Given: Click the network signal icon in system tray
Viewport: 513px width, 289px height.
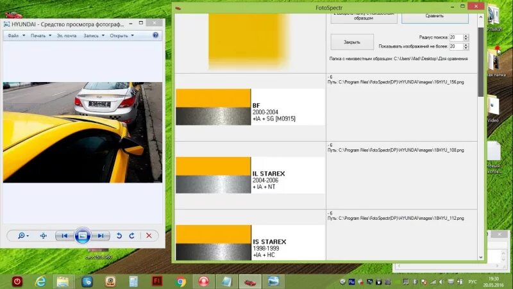Looking at the screenshot, I should click(433, 282).
